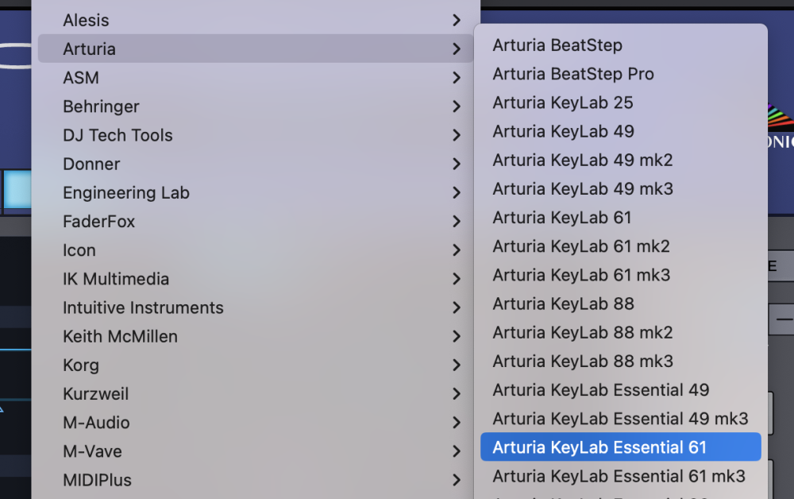The height and width of the screenshot is (499, 794).
Task: Choose Arturia KeyLab 88 mk3
Action: 582,362
